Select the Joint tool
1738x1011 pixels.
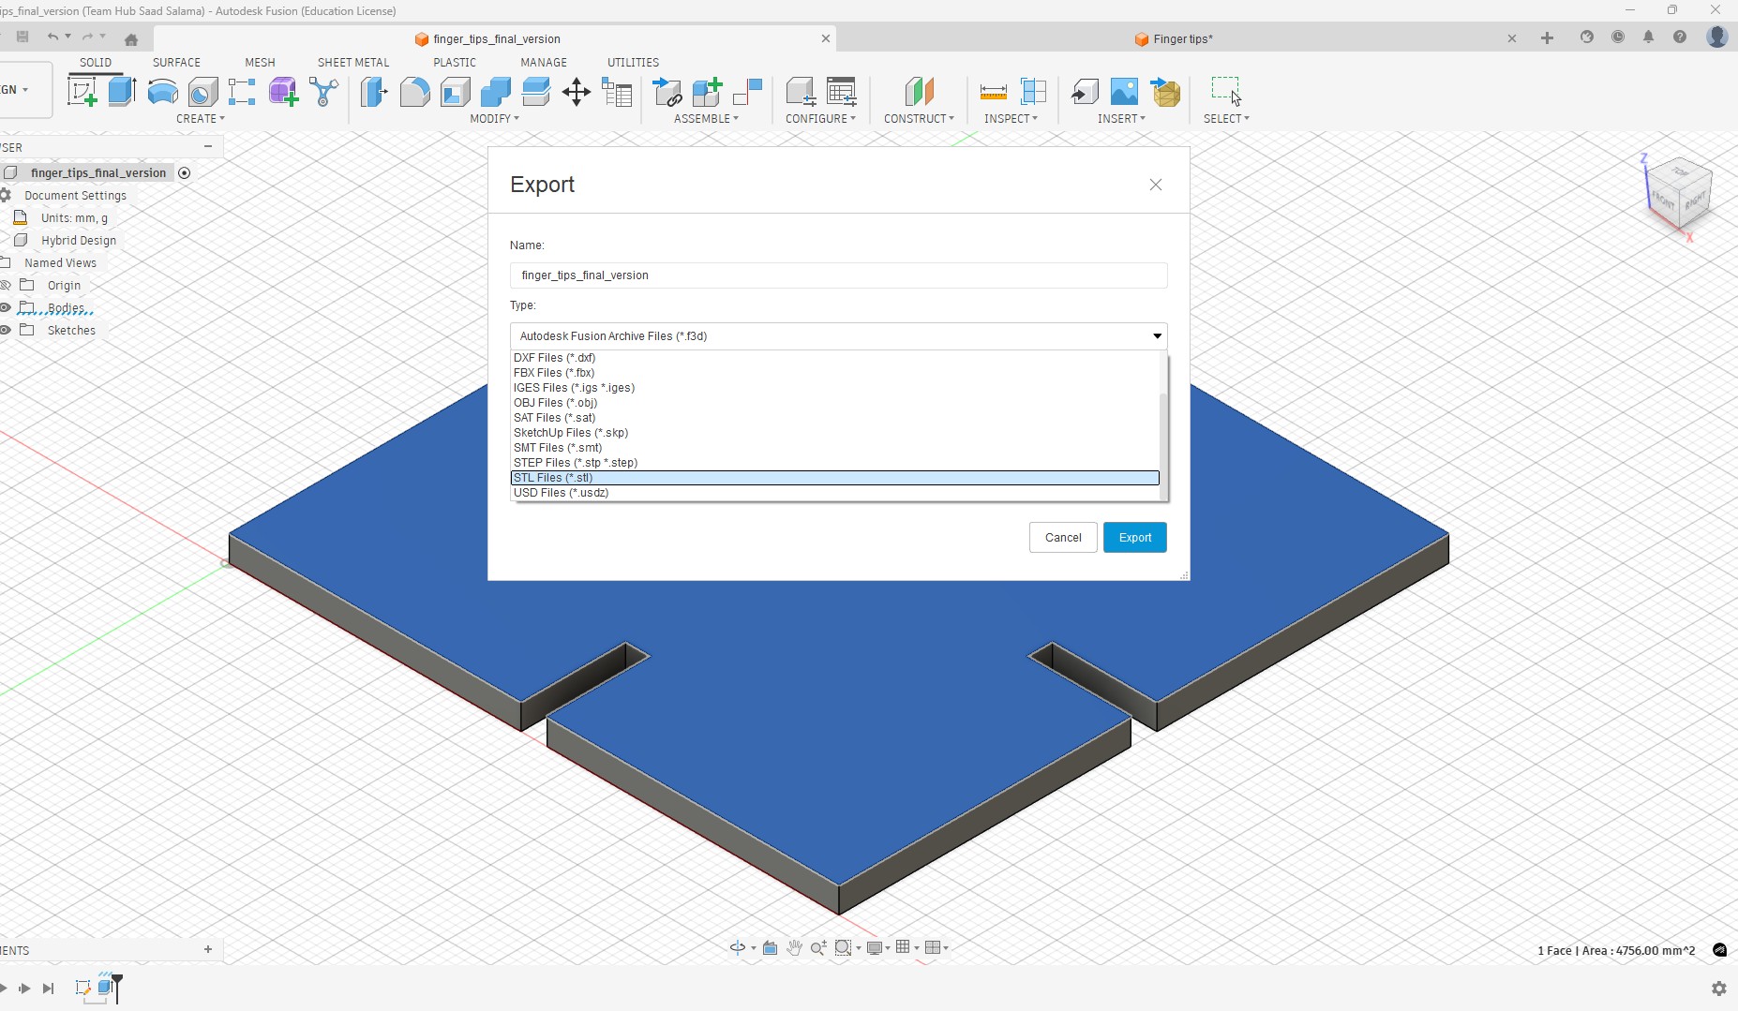click(747, 92)
